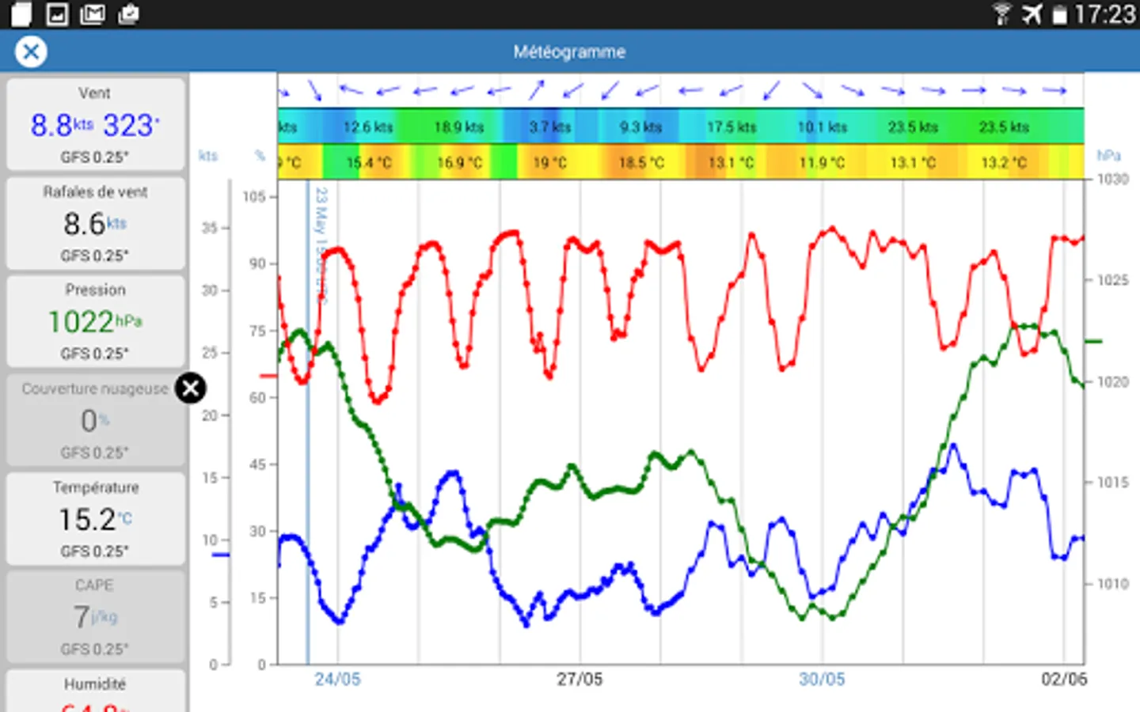This screenshot has height=712, width=1140.
Task: Tap the 1020 pressure axis label
Action: (x=1113, y=382)
